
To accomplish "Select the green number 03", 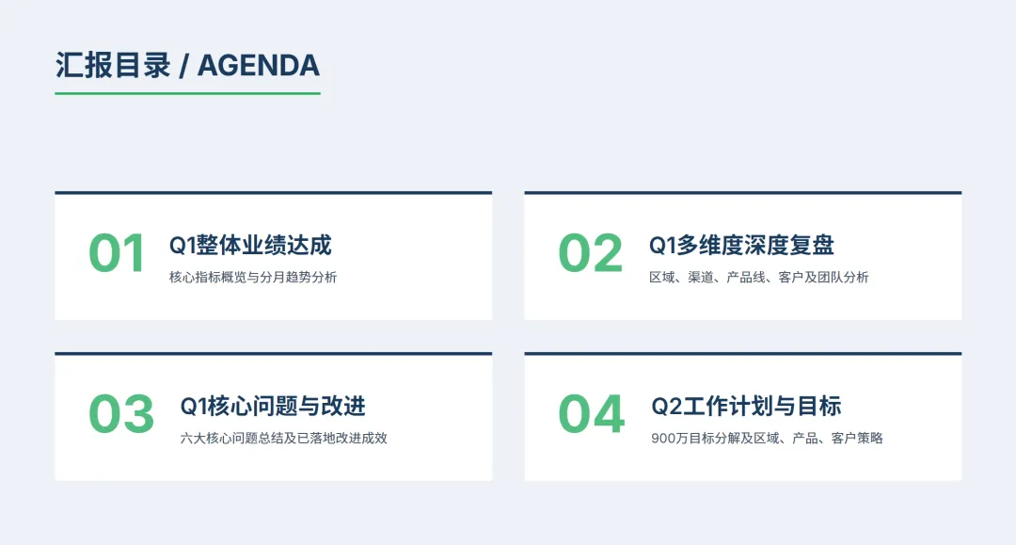I will tap(121, 414).
